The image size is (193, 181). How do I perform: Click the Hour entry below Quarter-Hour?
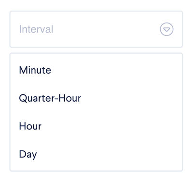click(x=96, y=126)
